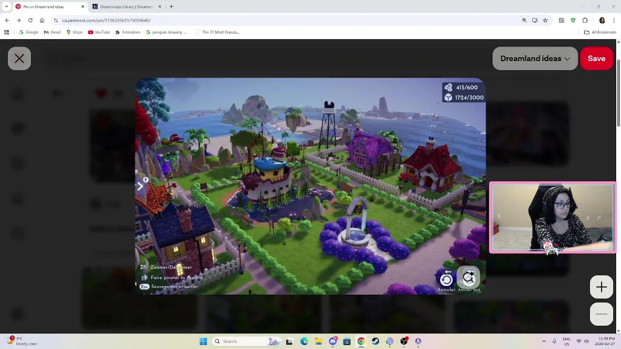Open the apps grid in bookmarks bar

pos(6,32)
